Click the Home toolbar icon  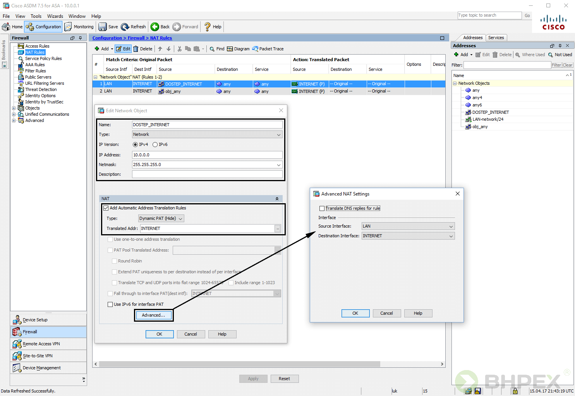(12, 27)
